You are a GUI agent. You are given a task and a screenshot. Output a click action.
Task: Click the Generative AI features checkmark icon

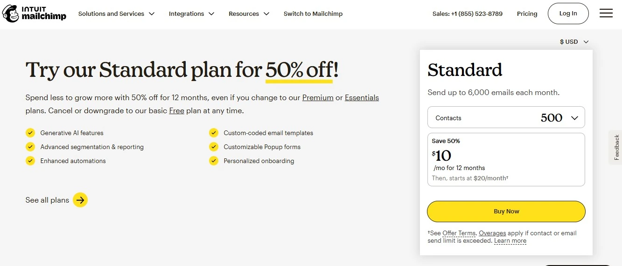click(x=30, y=133)
